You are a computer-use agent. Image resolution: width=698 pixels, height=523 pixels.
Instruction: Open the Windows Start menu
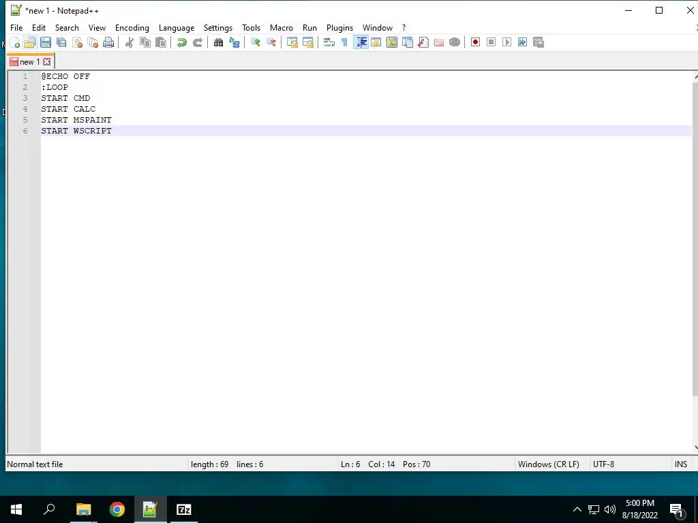16,509
